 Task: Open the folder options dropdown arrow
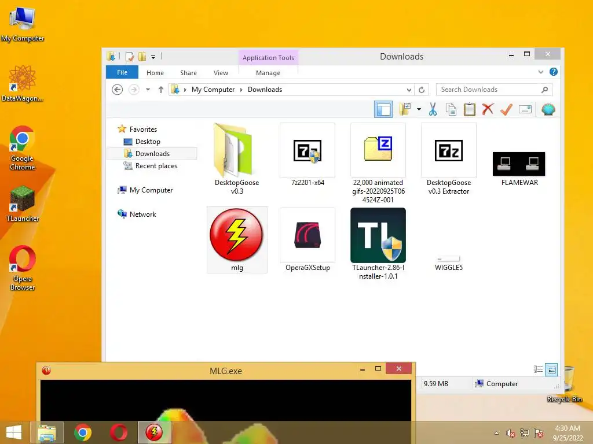pyautogui.click(x=419, y=109)
